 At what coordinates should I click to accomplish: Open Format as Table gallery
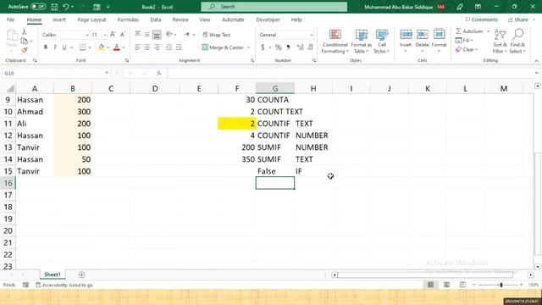[x=362, y=42]
